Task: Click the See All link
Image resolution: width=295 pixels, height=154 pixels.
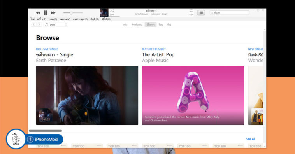Action: [x=251, y=139]
